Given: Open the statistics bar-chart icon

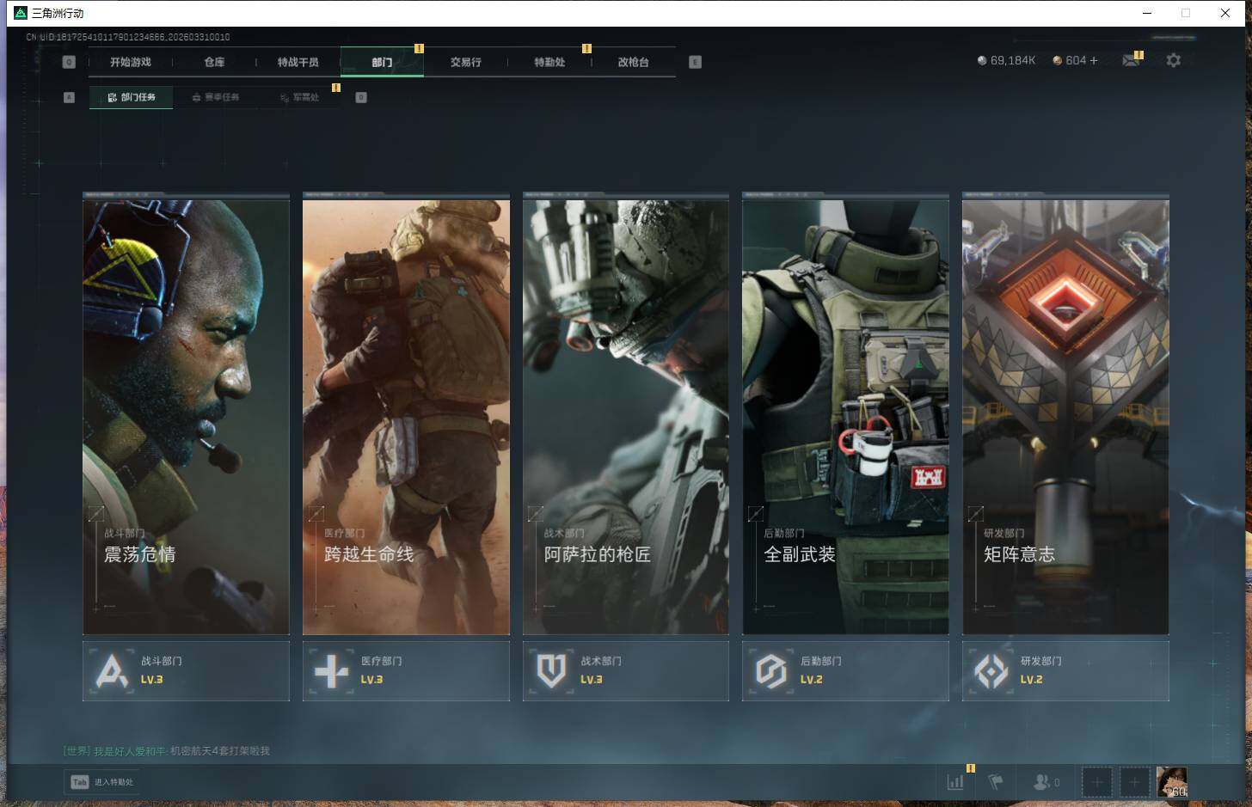Looking at the screenshot, I should [955, 781].
